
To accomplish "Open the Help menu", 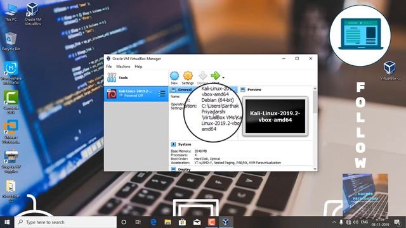I will coord(138,66).
